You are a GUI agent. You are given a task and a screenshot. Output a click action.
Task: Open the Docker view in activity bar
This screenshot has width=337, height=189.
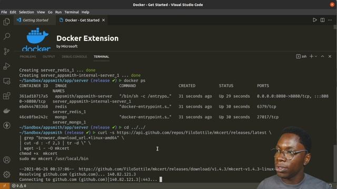pyautogui.click(x=7, y=111)
